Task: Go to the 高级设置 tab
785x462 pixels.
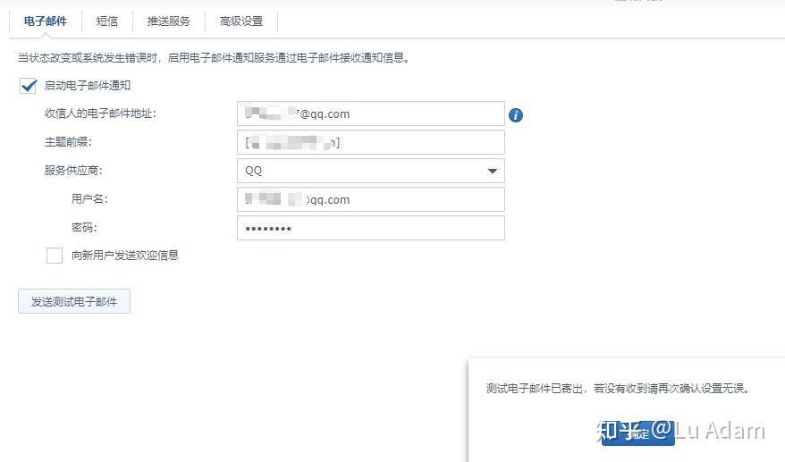Action: click(x=241, y=21)
